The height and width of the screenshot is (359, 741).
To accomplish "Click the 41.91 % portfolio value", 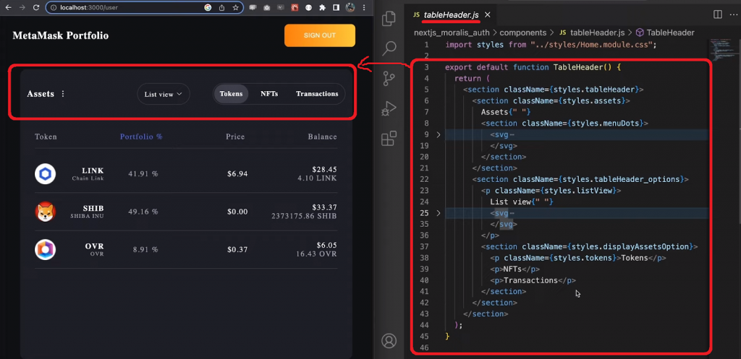I will (x=143, y=174).
